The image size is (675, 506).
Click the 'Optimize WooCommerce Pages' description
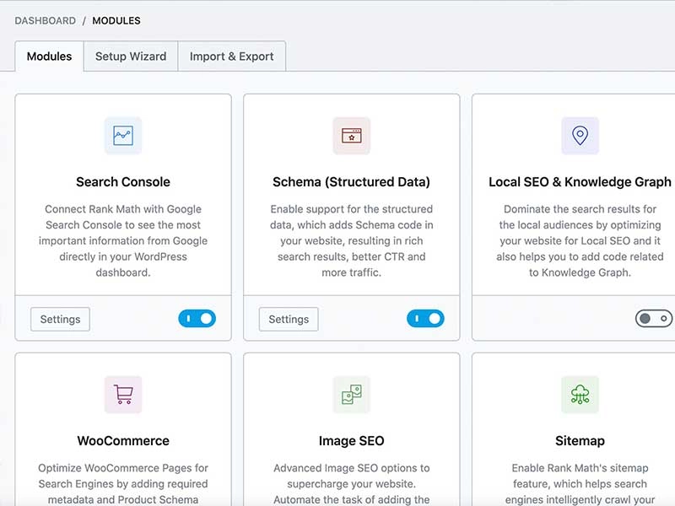pos(123,483)
